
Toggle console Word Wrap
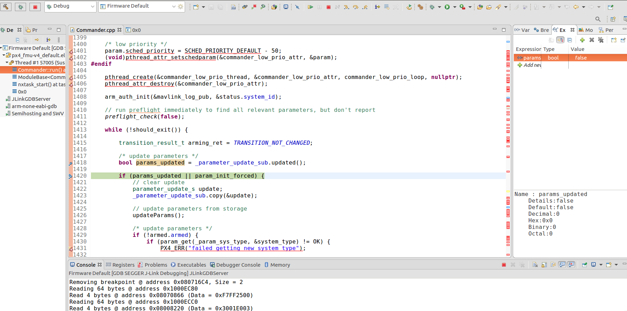(553, 265)
